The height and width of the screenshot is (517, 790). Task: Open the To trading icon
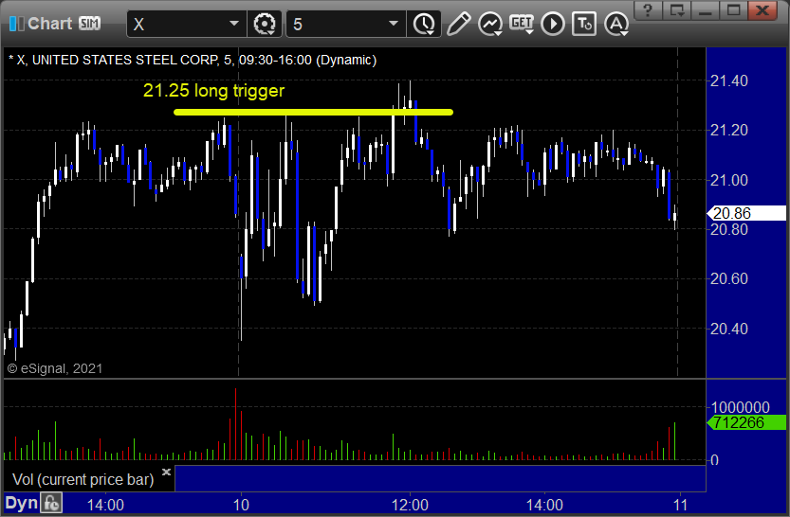[584, 24]
